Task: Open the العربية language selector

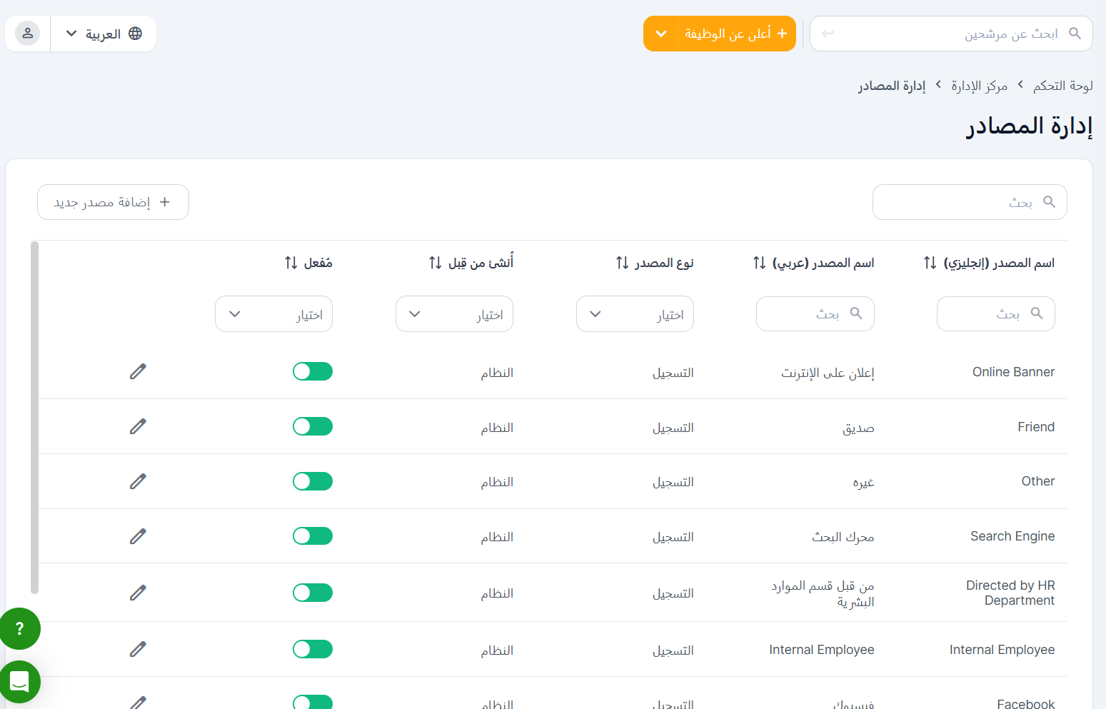Action: click(104, 34)
